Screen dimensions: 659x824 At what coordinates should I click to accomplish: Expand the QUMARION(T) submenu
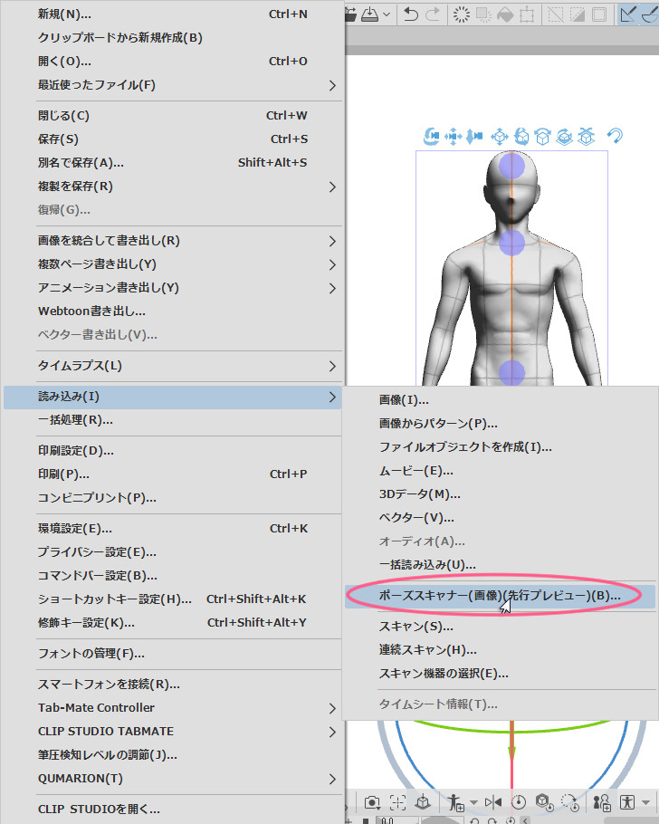tap(172, 779)
